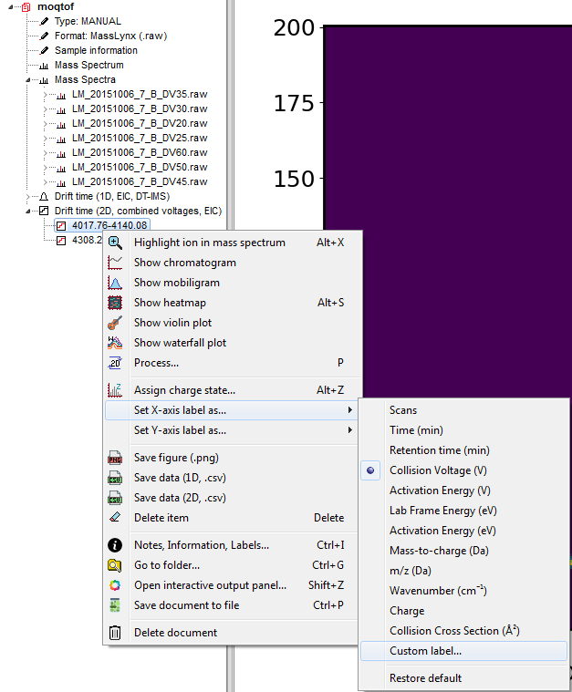Click the folder search icon for Go to folder
Image resolution: width=572 pixels, height=692 pixels.
click(x=115, y=565)
